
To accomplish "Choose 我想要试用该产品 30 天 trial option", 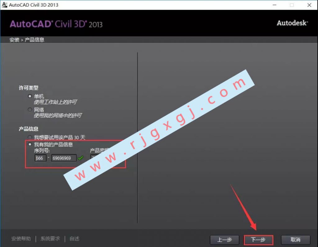I will click(x=30, y=137).
